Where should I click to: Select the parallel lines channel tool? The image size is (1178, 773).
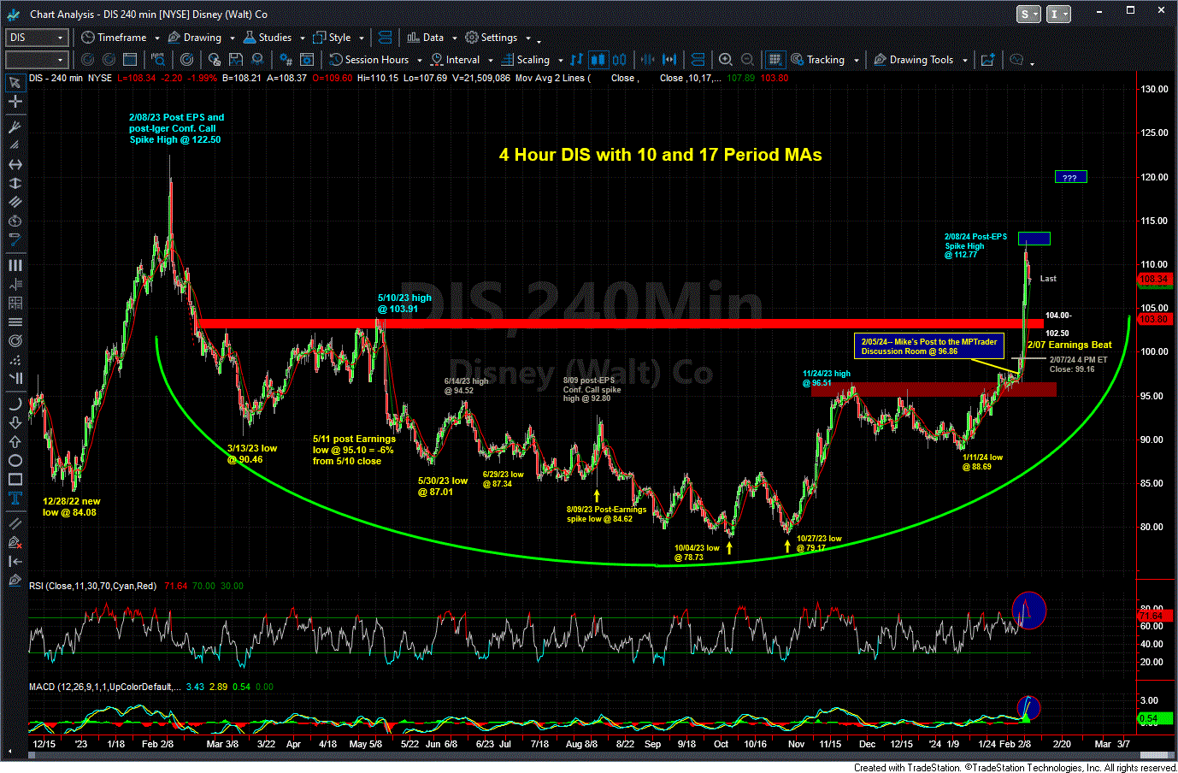tap(15, 202)
